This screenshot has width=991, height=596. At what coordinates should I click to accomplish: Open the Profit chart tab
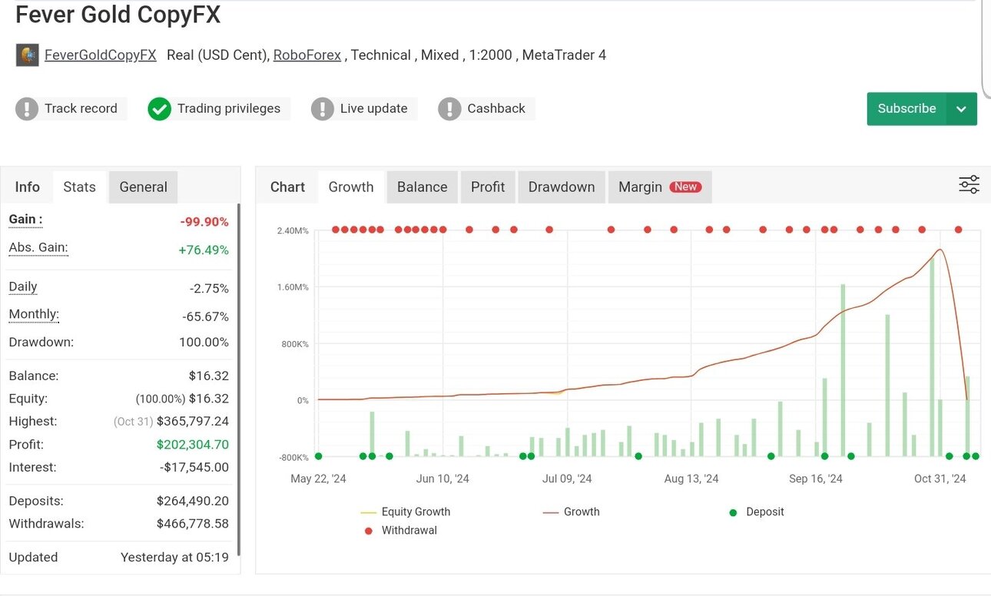pyautogui.click(x=488, y=187)
